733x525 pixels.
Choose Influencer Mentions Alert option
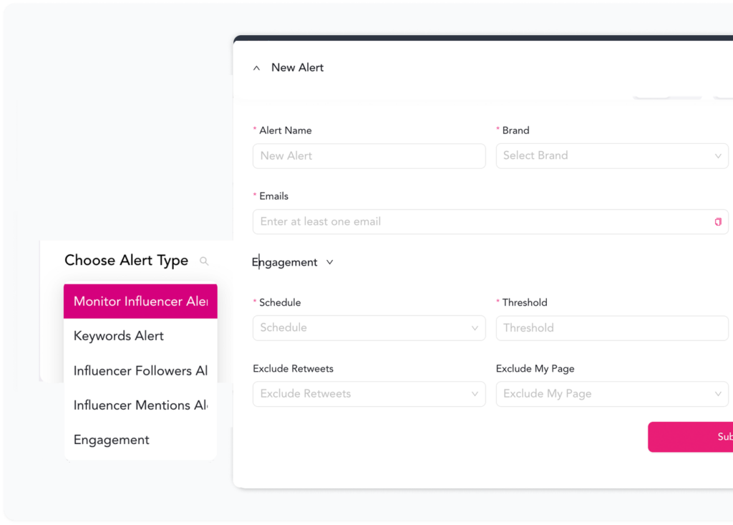tap(140, 405)
